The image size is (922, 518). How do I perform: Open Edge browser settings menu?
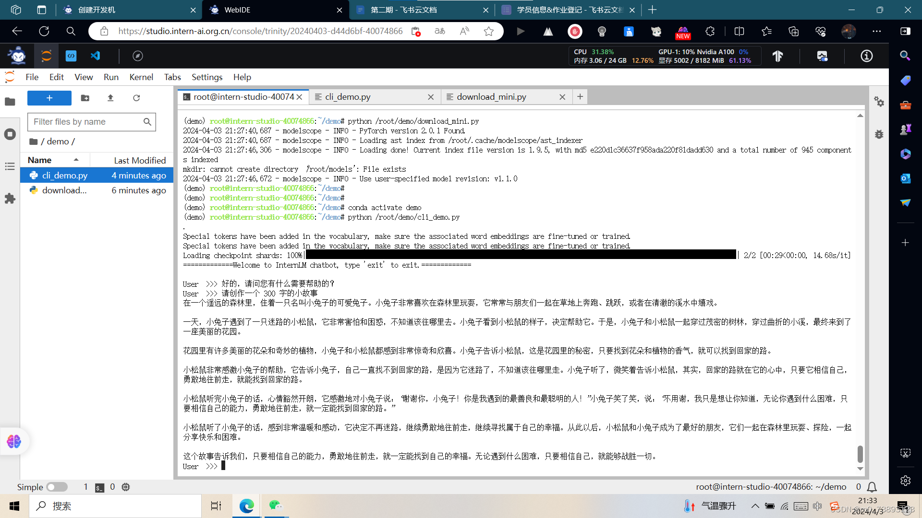click(x=877, y=31)
